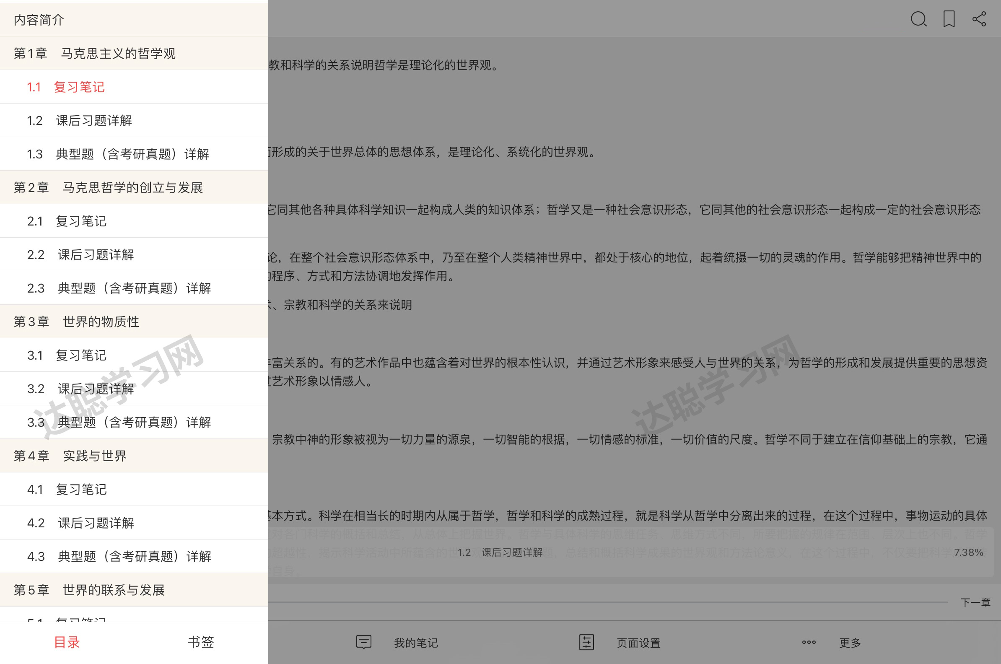Open section 2.1 复习笔记

134,220
